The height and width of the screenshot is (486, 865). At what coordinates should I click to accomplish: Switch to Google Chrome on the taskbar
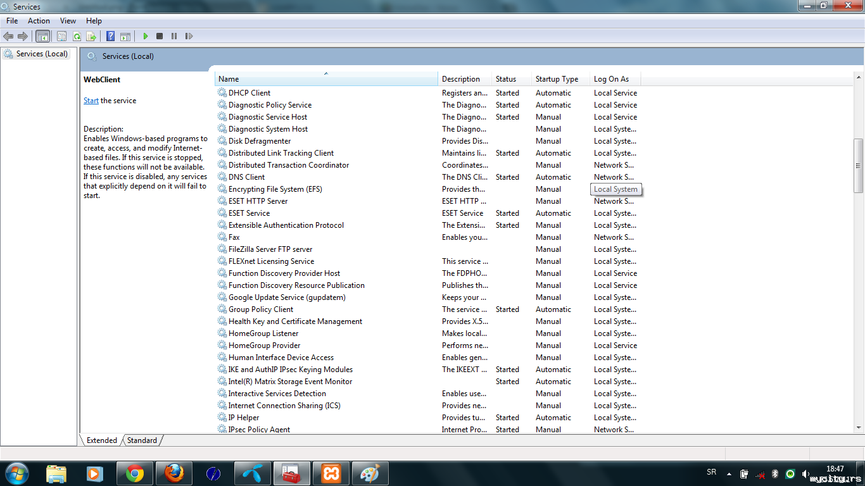[x=134, y=473]
